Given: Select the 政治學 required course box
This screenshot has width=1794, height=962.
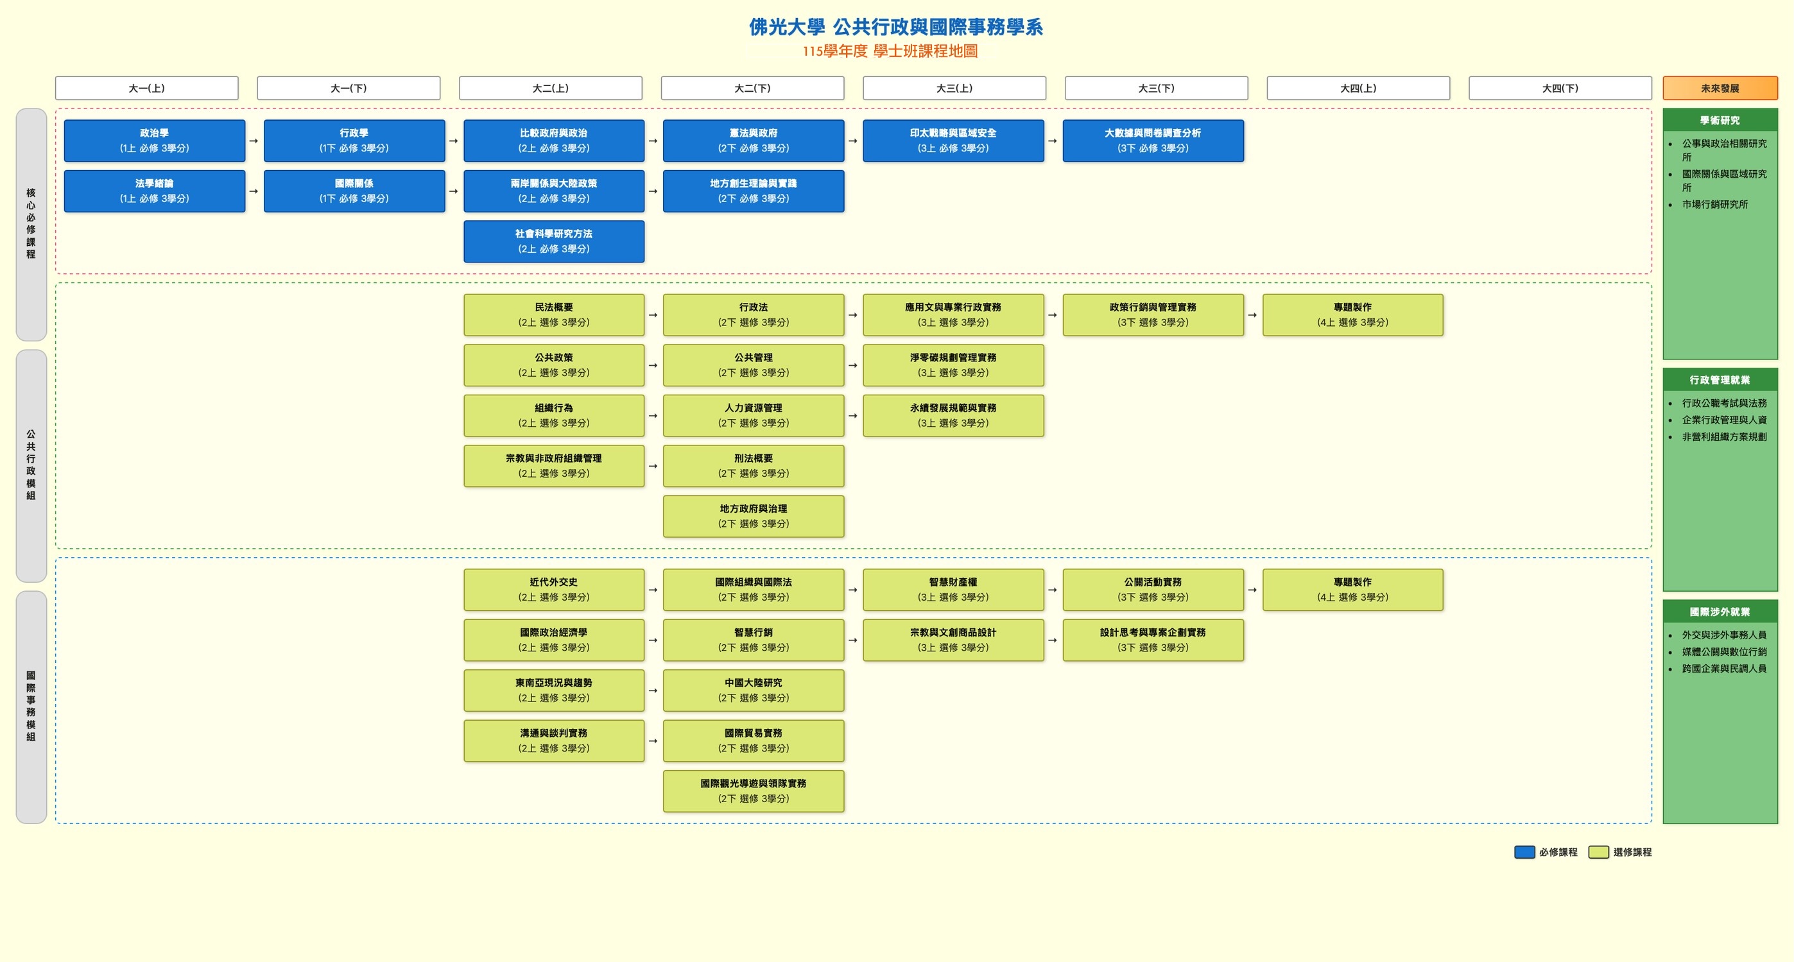Looking at the screenshot, I should (x=155, y=141).
